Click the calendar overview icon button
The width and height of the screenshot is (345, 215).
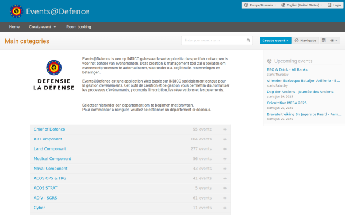pos(324,40)
